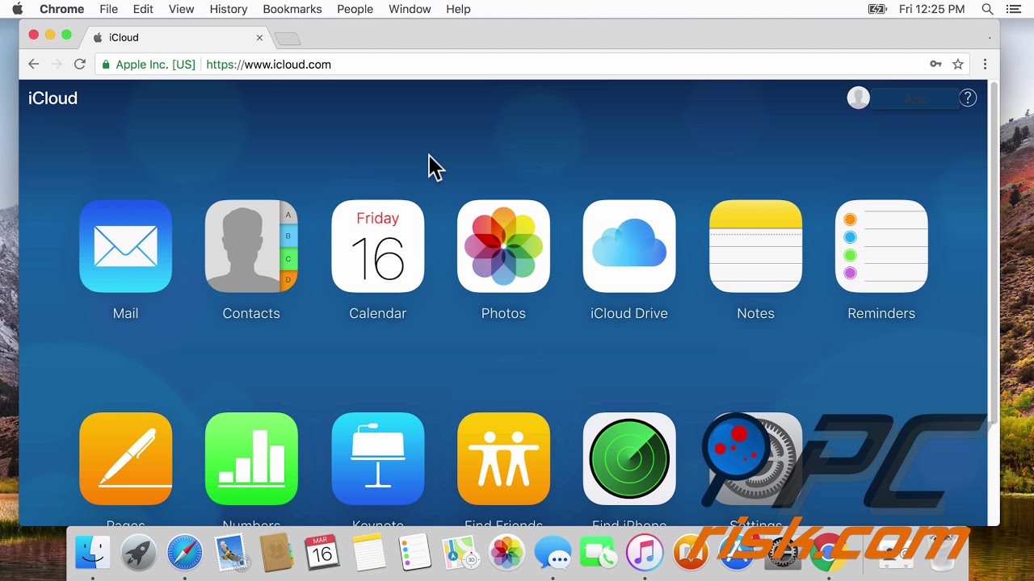The image size is (1034, 581).
Task: Select the iCloud browser tab
Action: tap(176, 37)
